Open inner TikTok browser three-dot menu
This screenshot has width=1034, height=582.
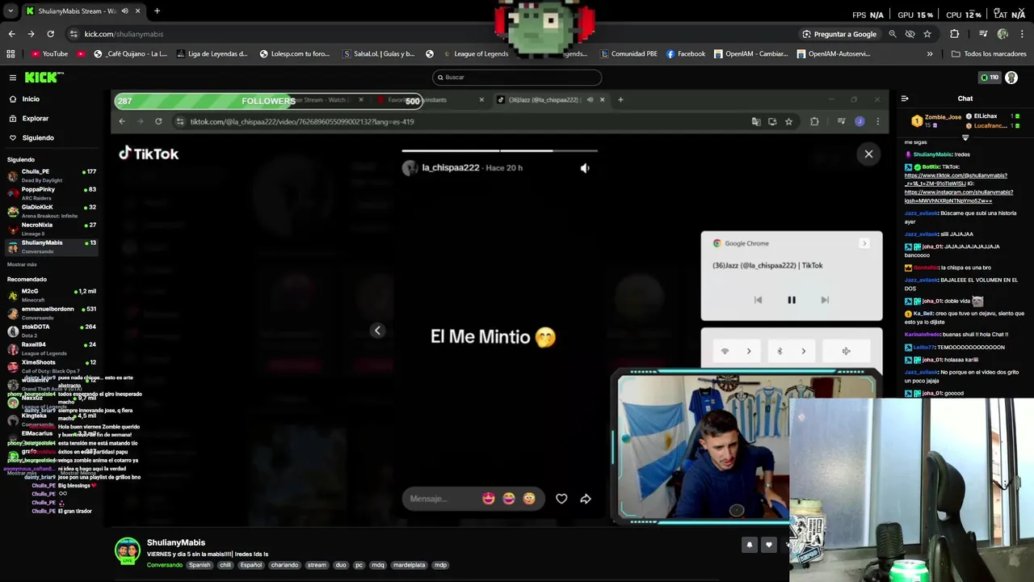tap(878, 121)
